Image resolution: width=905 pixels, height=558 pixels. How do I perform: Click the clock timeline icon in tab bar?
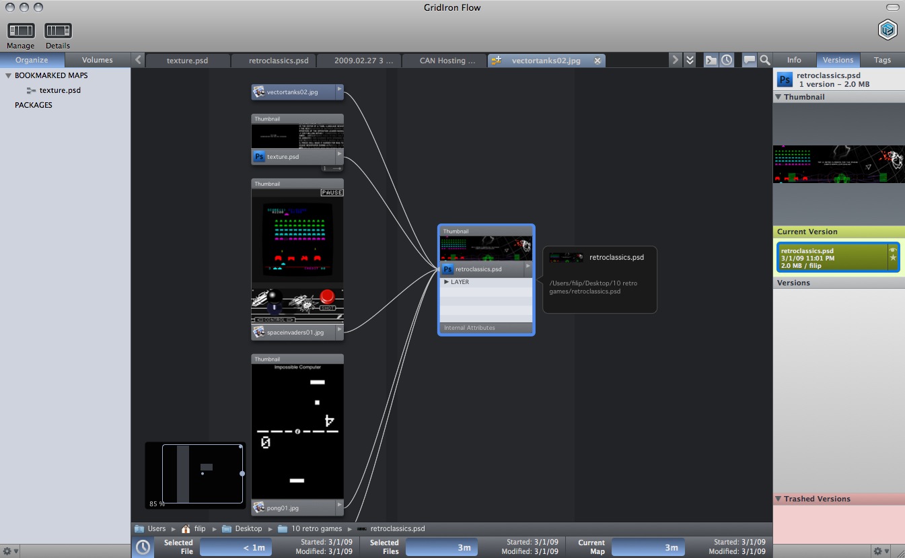(x=727, y=60)
